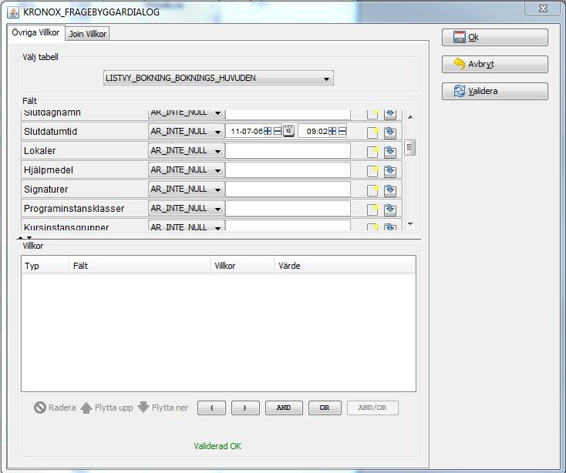
Task: Click the blue arrow icon in the Slutdatumtid row
Action: 390,133
